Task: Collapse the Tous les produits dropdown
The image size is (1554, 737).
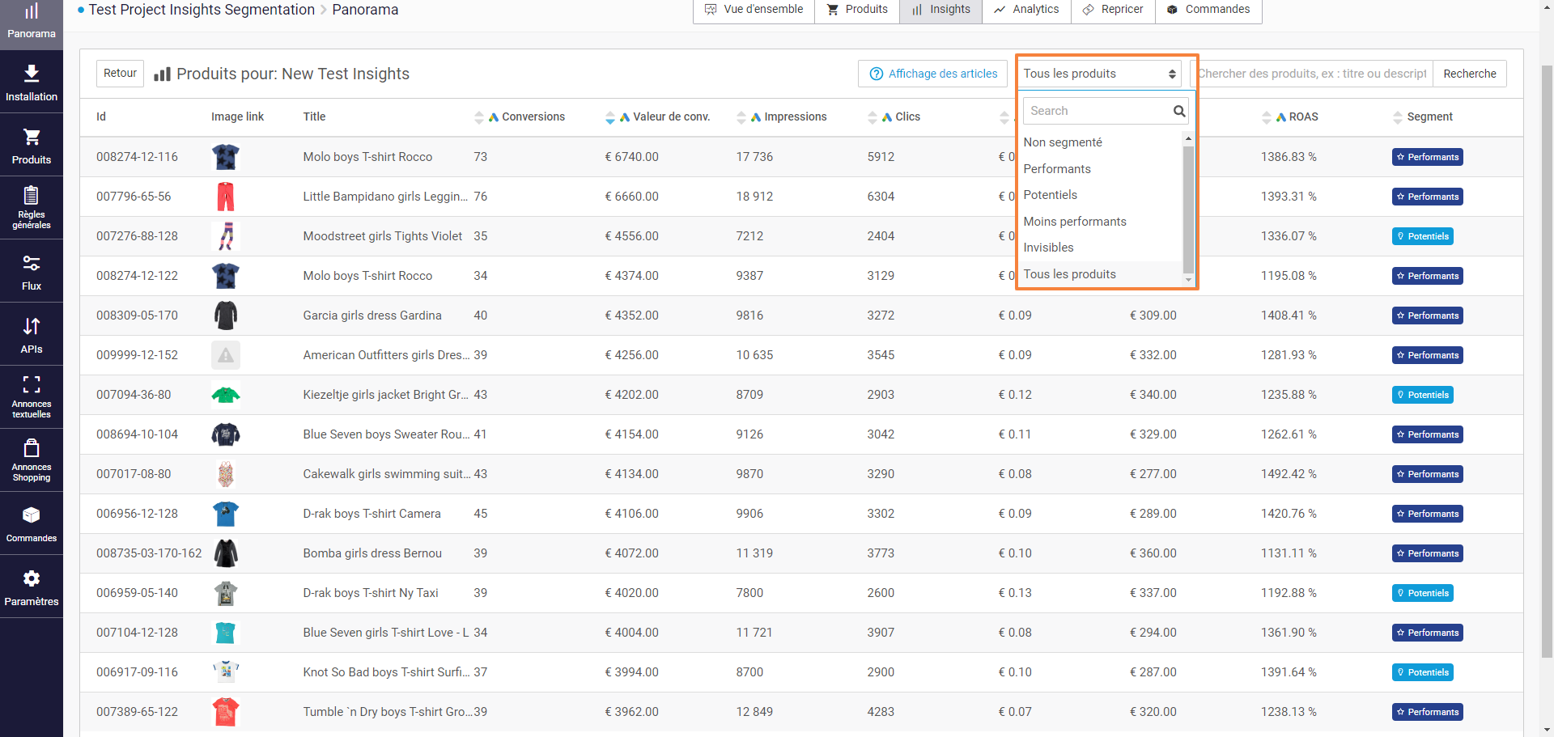Action: pyautogui.click(x=1098, y=74)
